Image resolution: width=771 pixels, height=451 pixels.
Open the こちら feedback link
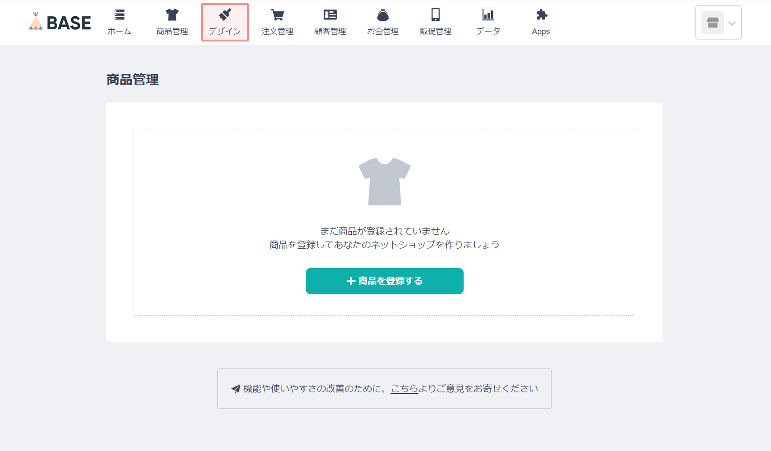[x=404, y=388]
